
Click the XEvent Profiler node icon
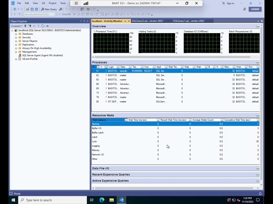(20, 59)
